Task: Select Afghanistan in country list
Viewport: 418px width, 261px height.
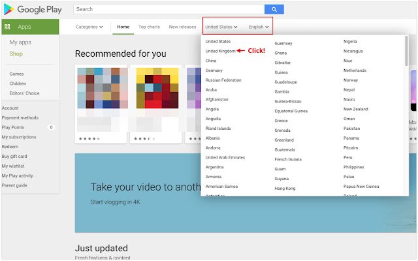Action: click(217, 99)
